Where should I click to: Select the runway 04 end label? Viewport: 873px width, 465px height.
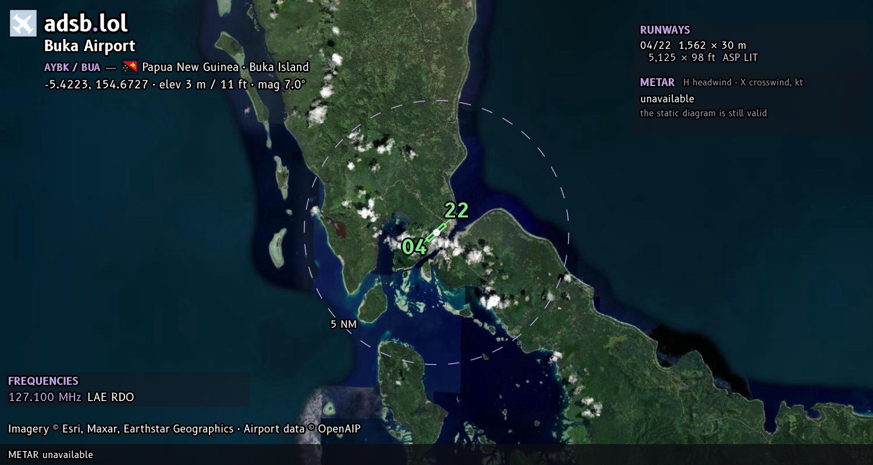pos(414,247)
